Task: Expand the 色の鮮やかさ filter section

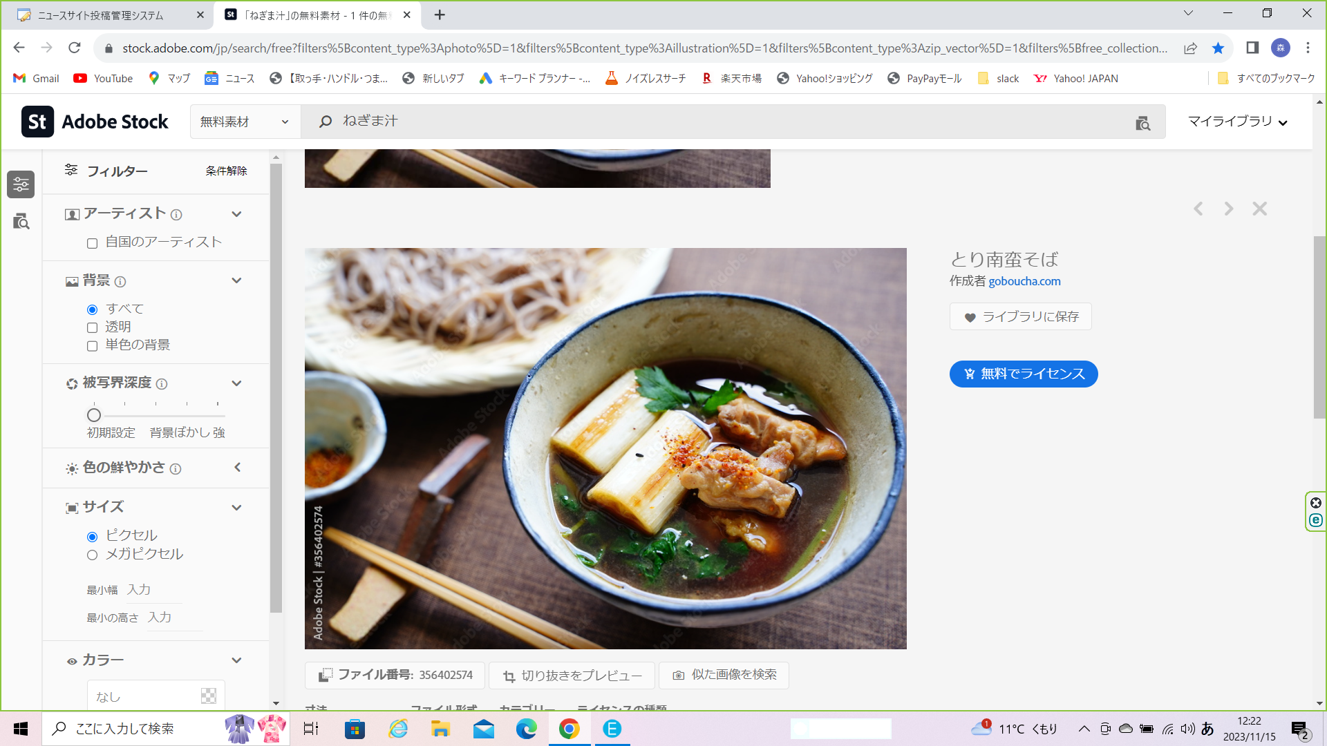Action: pyautogui.click(x=237, y=468)
